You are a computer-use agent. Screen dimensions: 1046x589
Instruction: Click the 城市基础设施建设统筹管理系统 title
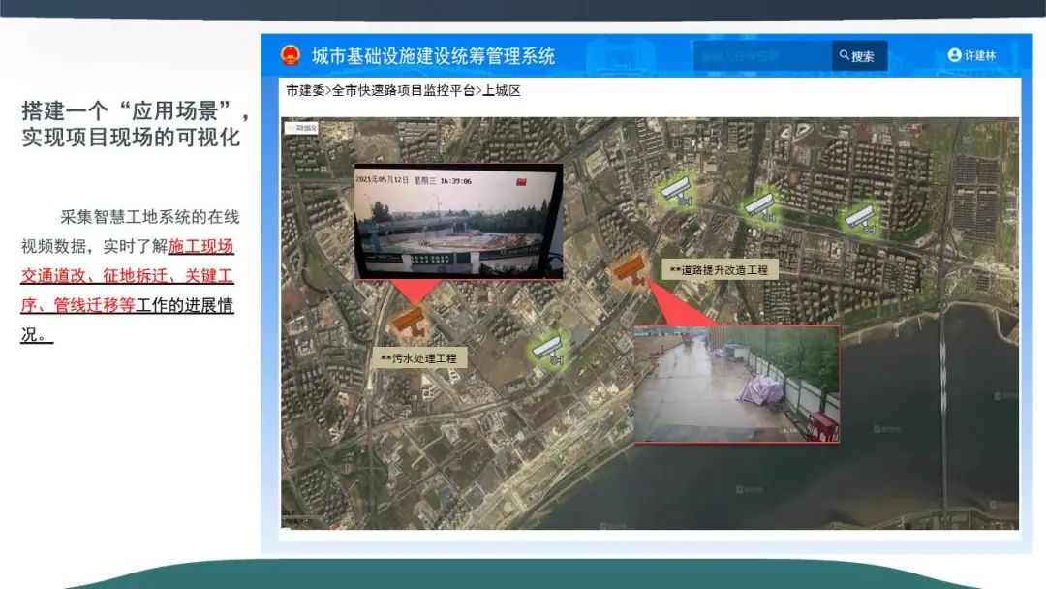click(x=433, y=55)
